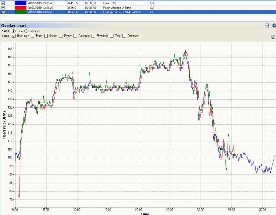Enable the Distance Y axis checkbox
This screenshot has height=215, width=276.
click(x=124, y=36)
